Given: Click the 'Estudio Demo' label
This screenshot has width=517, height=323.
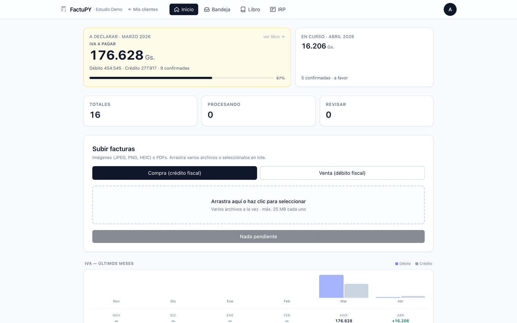Looking at the screenshot, I should click(x=109, y=9).
